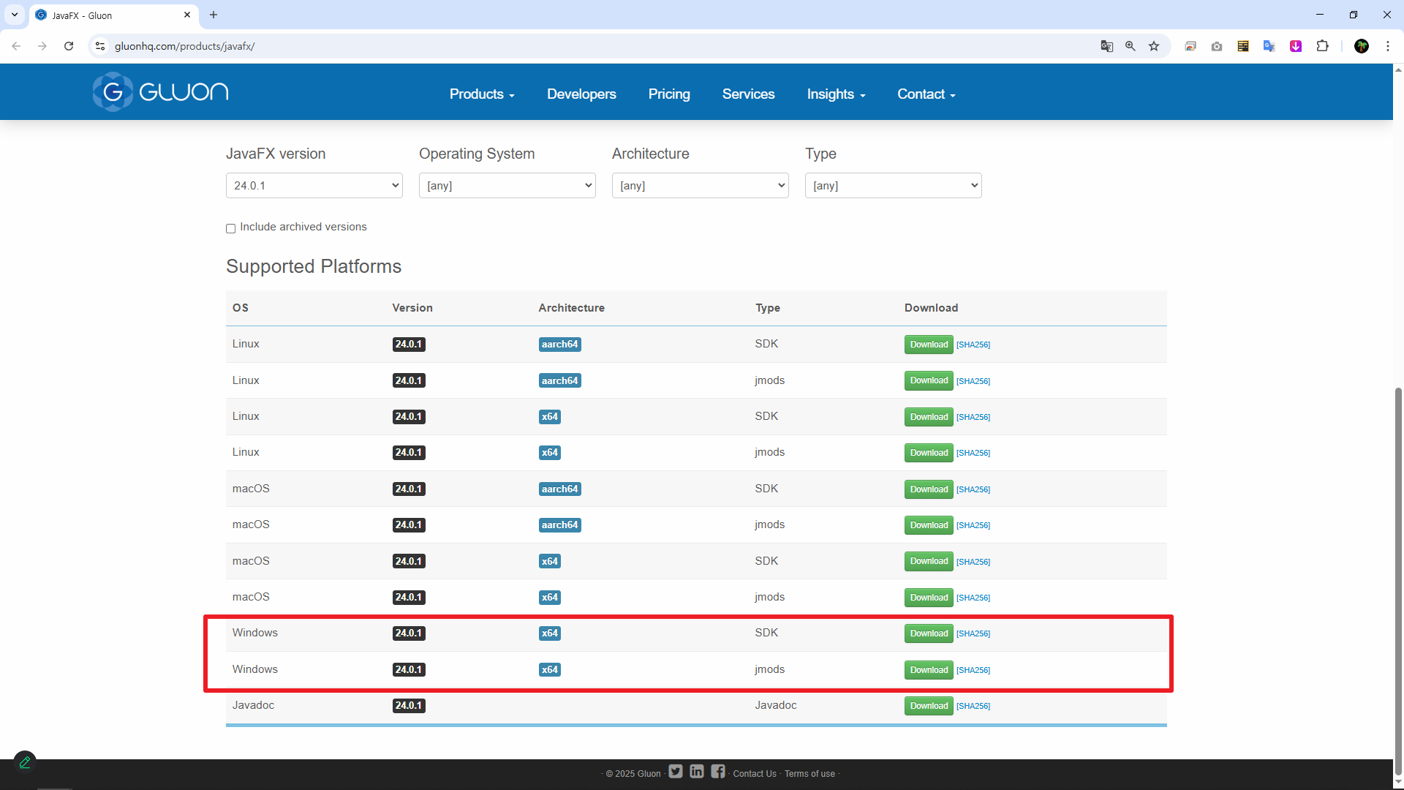Download Linux x64 SDK
Screen dimensions: 1404x790
tap(929, 417)
